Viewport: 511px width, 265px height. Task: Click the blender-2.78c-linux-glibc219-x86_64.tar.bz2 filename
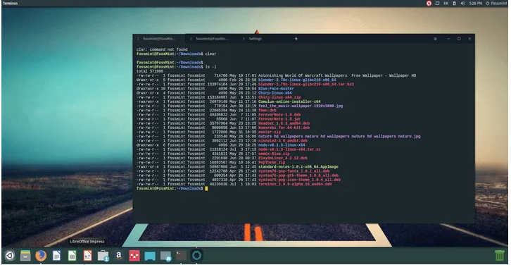tap(306, 84)
